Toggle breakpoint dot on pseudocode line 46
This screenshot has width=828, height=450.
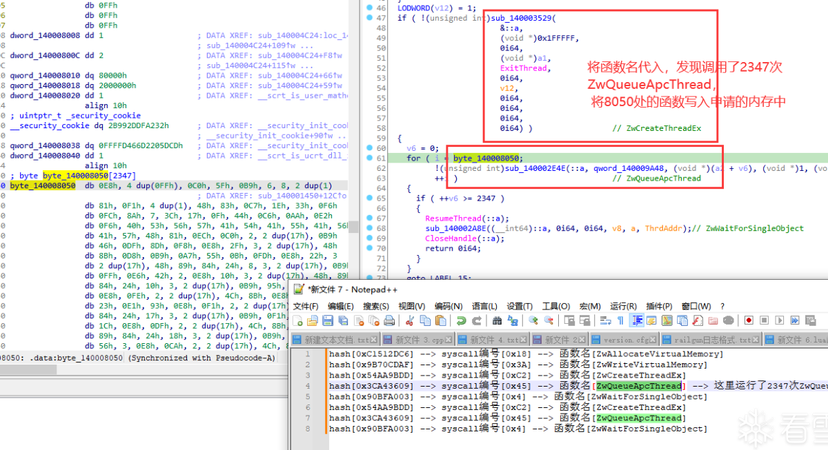[x=370, y=8]
